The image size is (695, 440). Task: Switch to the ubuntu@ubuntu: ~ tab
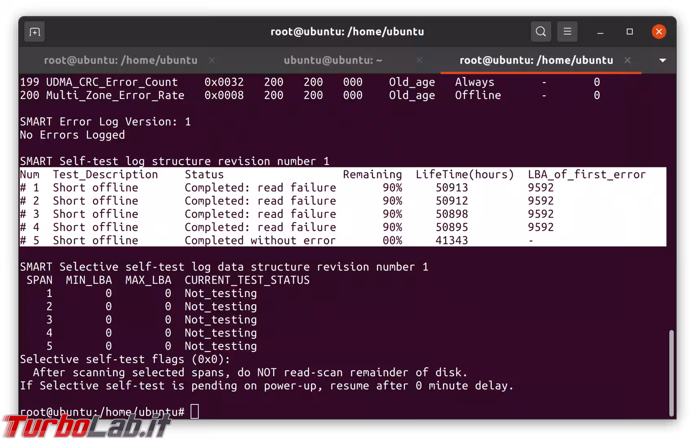click(x=333, y=60)
